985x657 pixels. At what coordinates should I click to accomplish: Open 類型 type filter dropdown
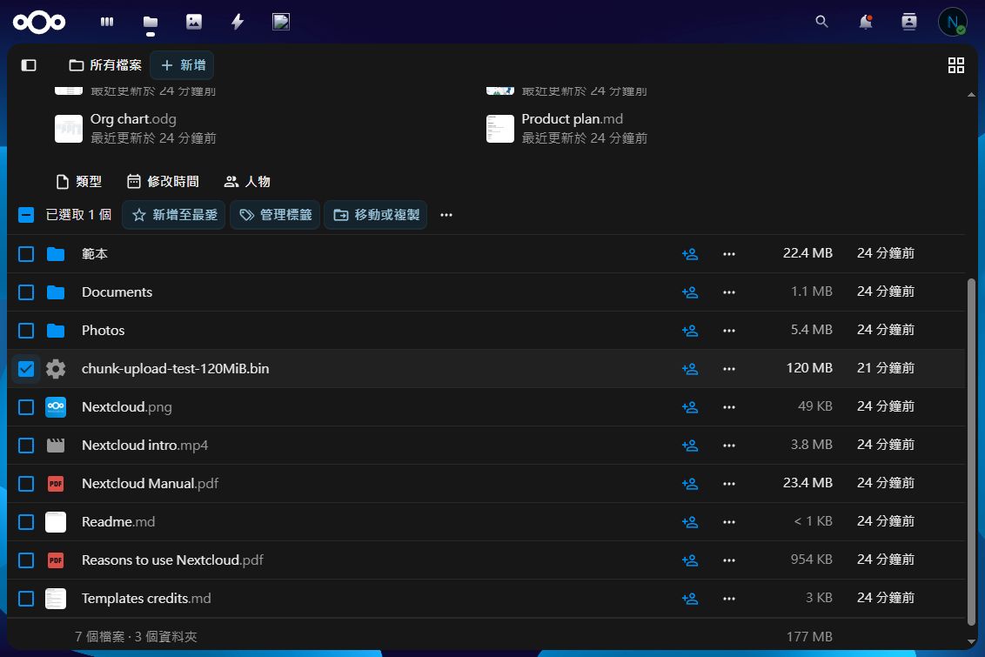pos(78,182)
